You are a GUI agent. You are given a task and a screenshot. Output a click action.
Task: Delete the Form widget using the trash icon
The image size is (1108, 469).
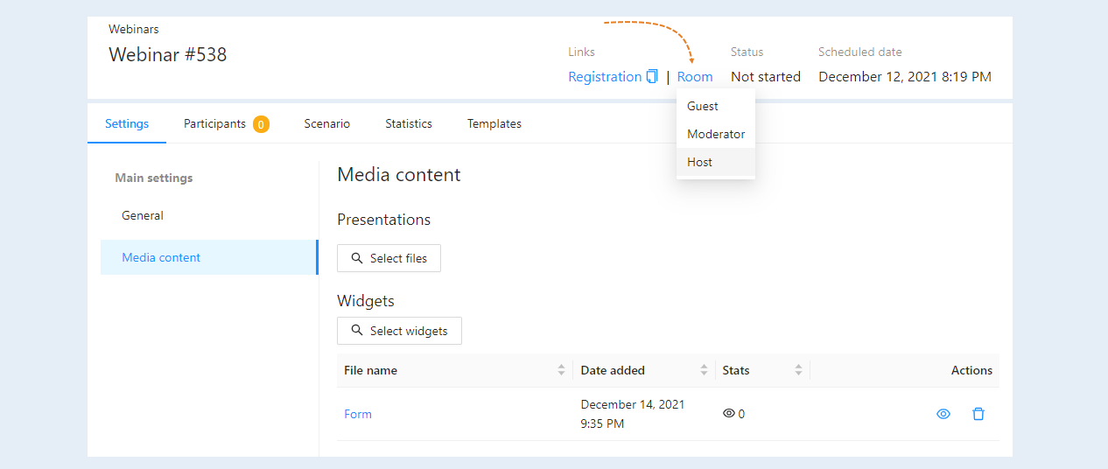click(x=978, y=414)
